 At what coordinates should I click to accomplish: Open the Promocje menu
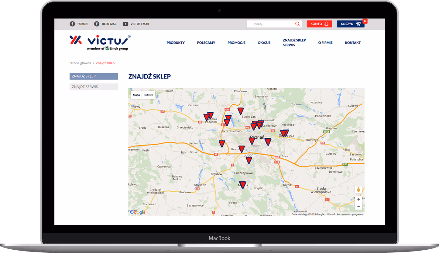[236, 43]
